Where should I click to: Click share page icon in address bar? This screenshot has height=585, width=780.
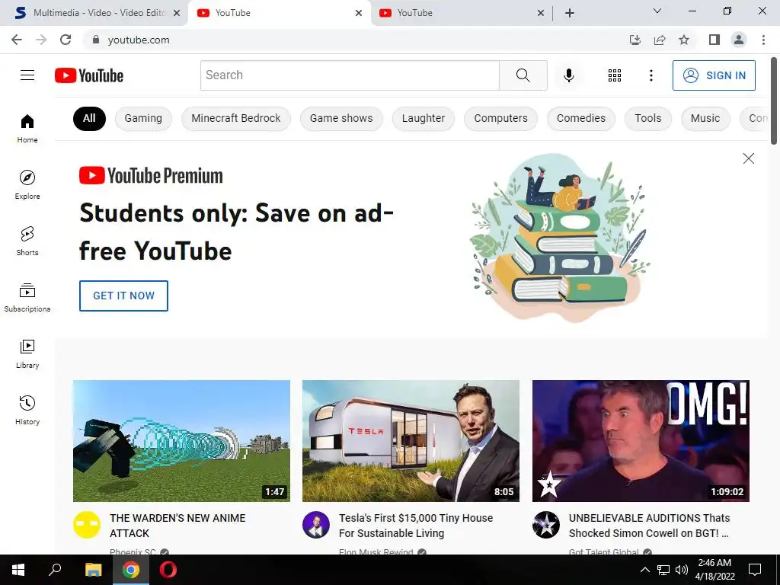(x=660, y=40)
